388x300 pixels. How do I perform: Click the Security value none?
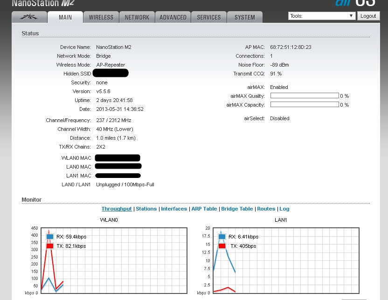point(102,82)
